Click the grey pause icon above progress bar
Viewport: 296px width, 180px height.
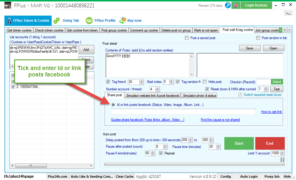point(282,160)
